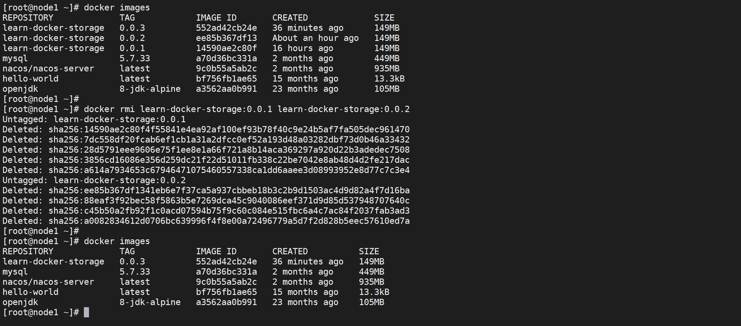Click 'Deleted:' label before hash a0082834612d
Viewport: 741px width, 326px height.
click(x=23, y=221)
